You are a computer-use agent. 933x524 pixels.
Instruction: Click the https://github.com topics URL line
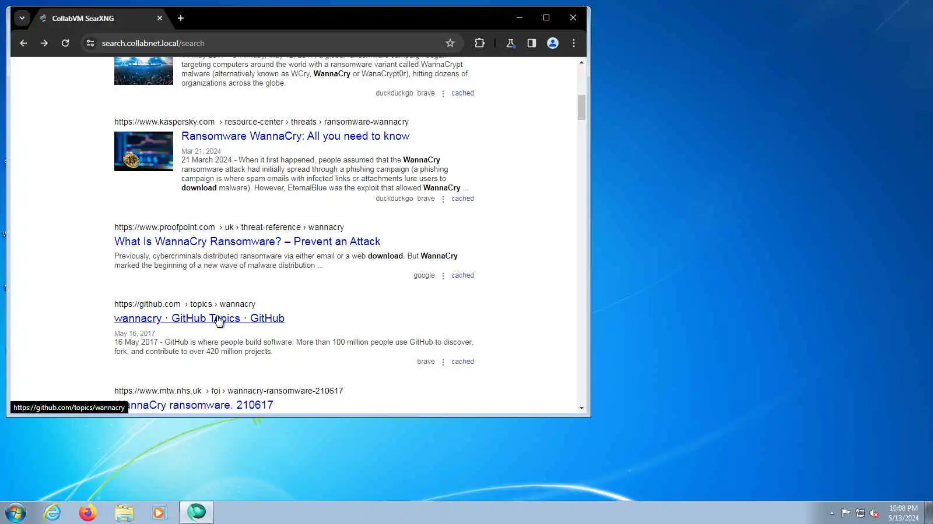click(x=185, y=304)
